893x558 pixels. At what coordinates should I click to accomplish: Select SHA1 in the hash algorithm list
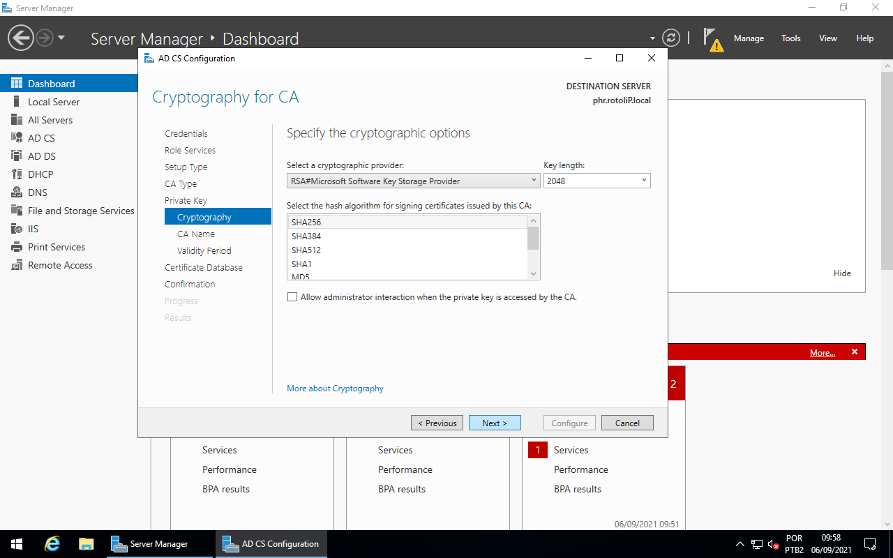pyautogui.click(x=301, y=264)
